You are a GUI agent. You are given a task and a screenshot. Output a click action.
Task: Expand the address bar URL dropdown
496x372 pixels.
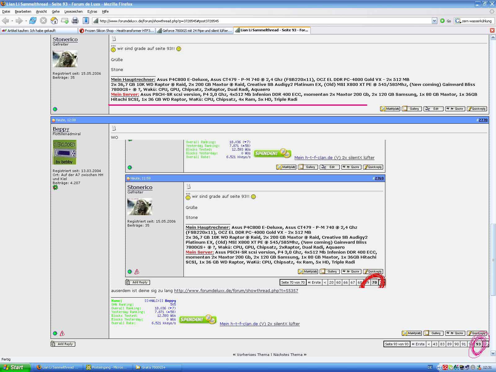[434, 21]
